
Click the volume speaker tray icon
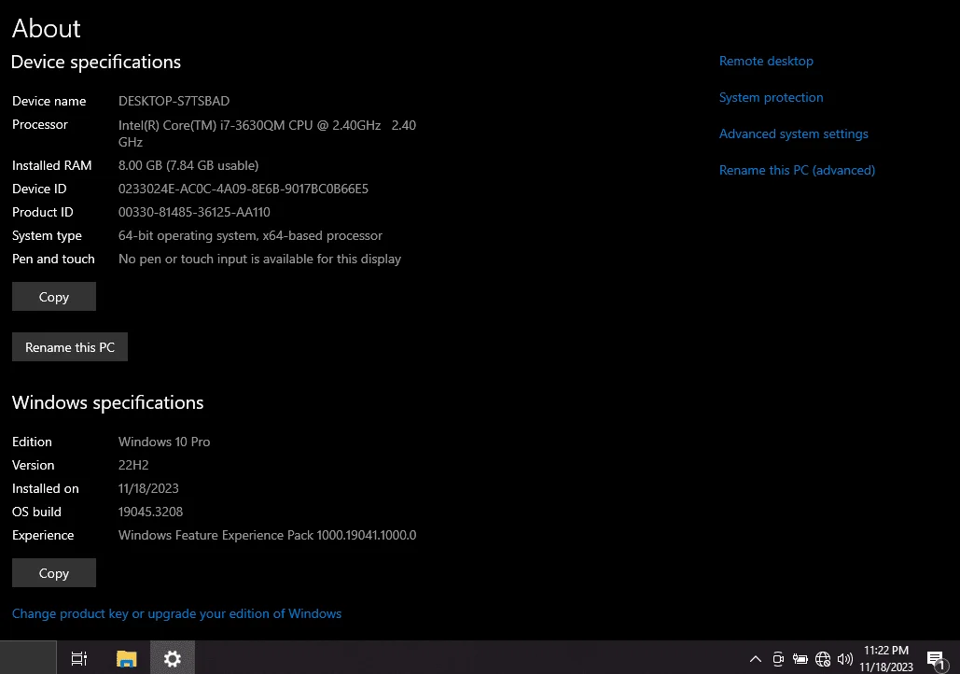click(845, 659)
